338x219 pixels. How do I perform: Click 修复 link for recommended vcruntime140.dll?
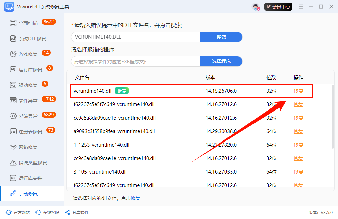(298, 91)
